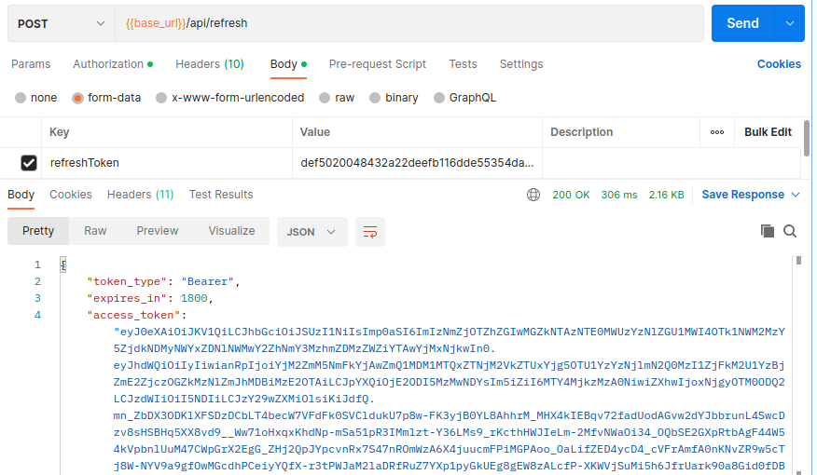Open the column options three-dots icon
The image size is (817, 475).
pyautogui.click(x=717, y=132)
